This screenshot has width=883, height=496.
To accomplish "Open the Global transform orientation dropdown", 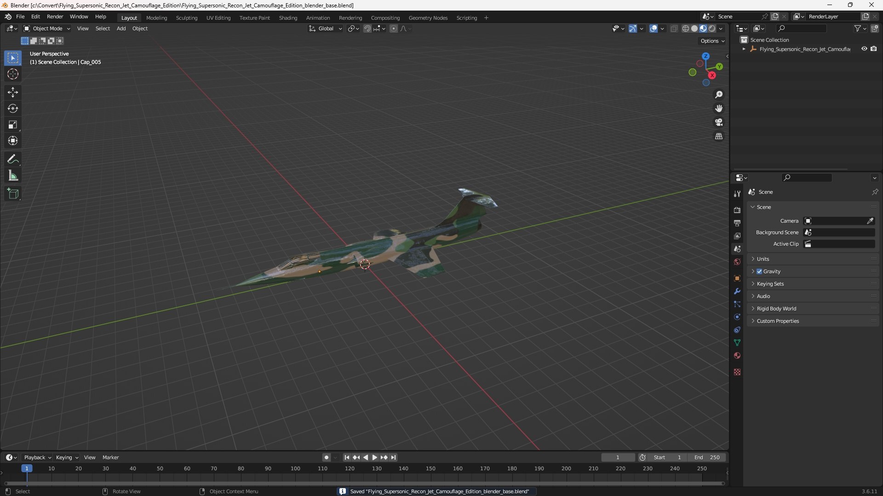I will [x=326, y=28].
